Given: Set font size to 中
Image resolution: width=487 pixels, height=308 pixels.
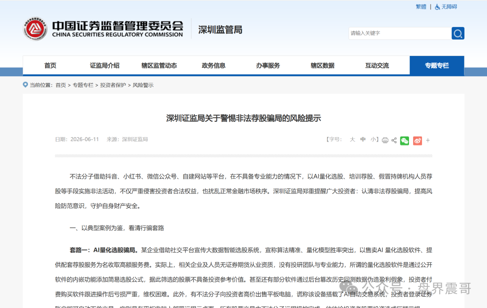Looking at the screenshot, I should [363, 139].
